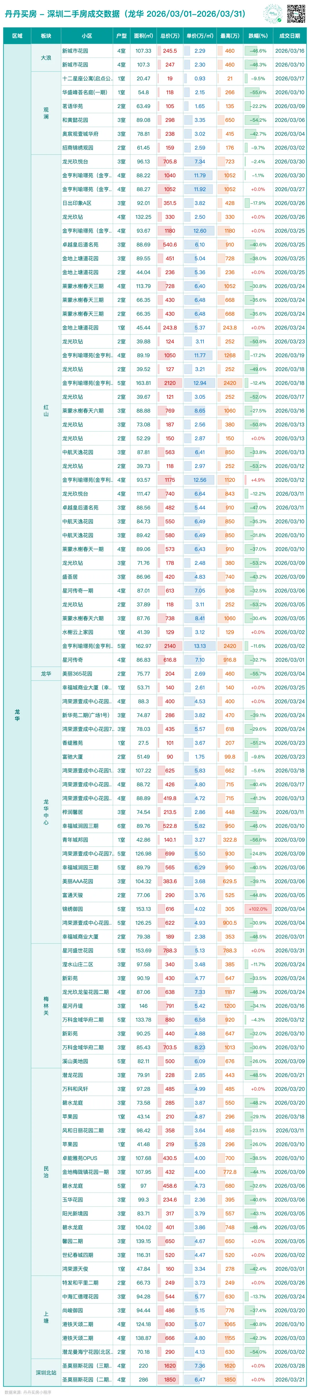Click the 观澜 block cell

(46, 113)
